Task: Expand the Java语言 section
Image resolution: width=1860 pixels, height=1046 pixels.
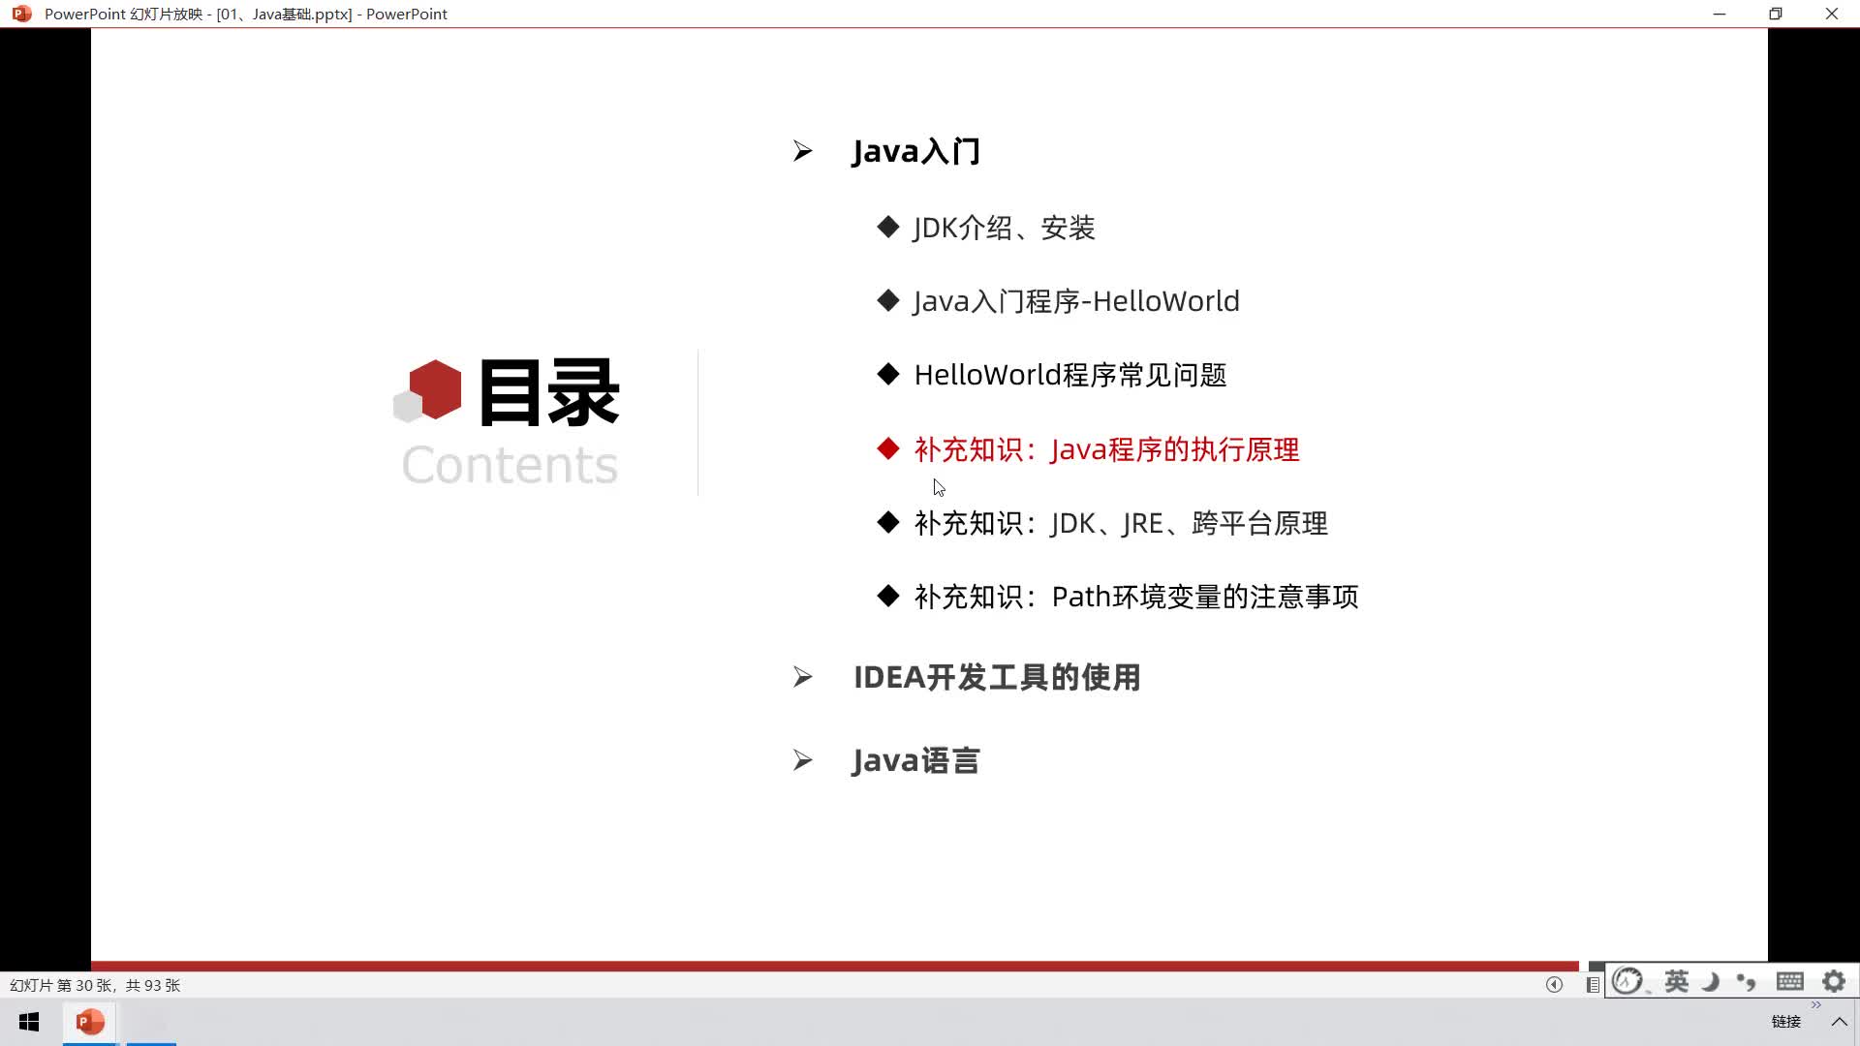Action: 914,758
